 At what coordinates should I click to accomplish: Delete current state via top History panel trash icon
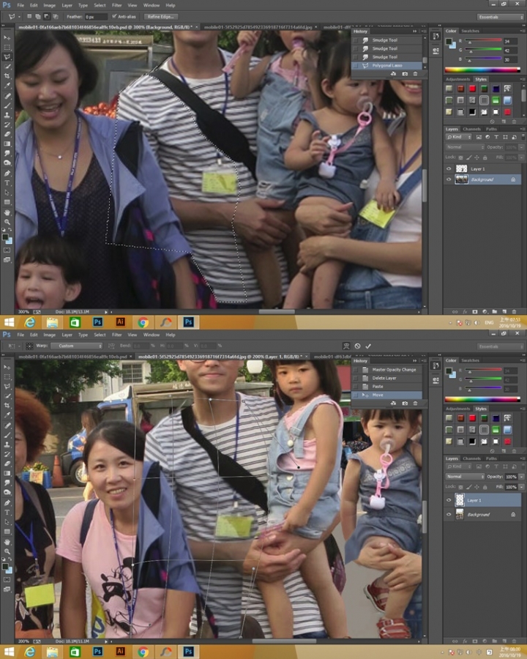click(415, 74)
